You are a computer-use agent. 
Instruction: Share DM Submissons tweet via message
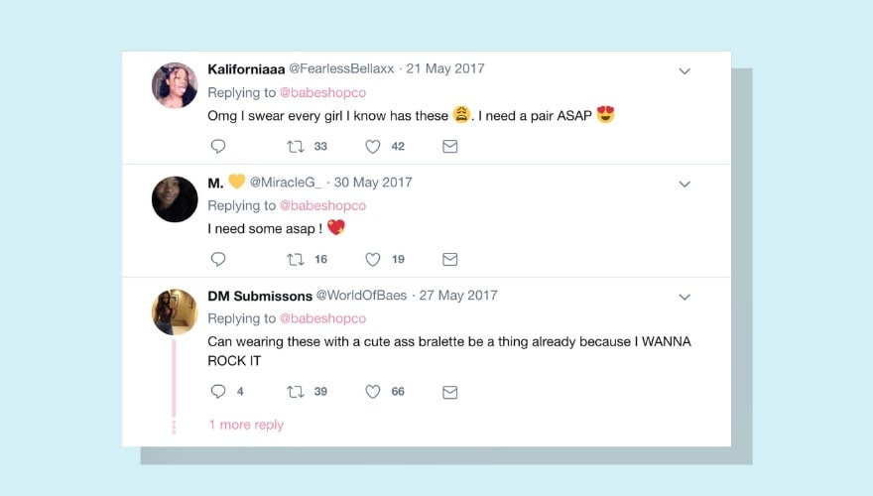(x=449, y=392)
